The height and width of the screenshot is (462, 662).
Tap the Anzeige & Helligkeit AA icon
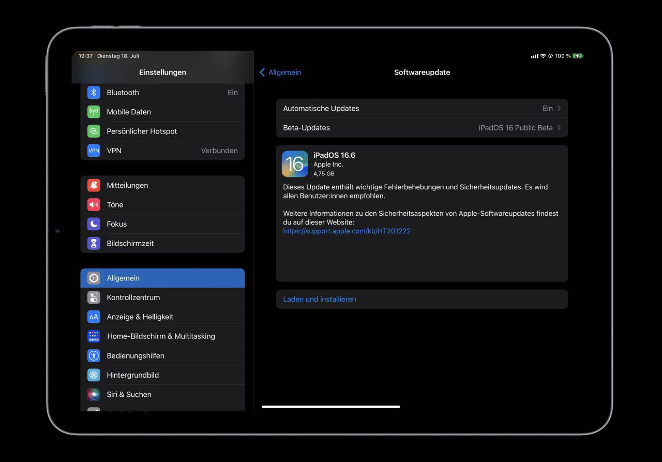coord(94,317)
